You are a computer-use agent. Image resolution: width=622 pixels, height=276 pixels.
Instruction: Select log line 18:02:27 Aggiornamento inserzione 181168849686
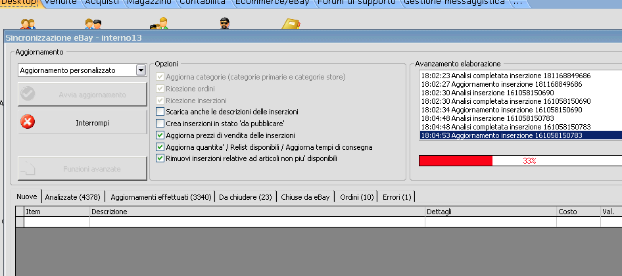[x=521, y=83]
